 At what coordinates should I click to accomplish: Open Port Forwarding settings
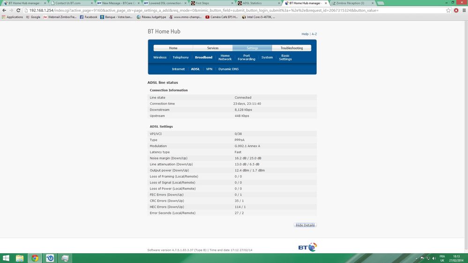click(x=246, y=57)
